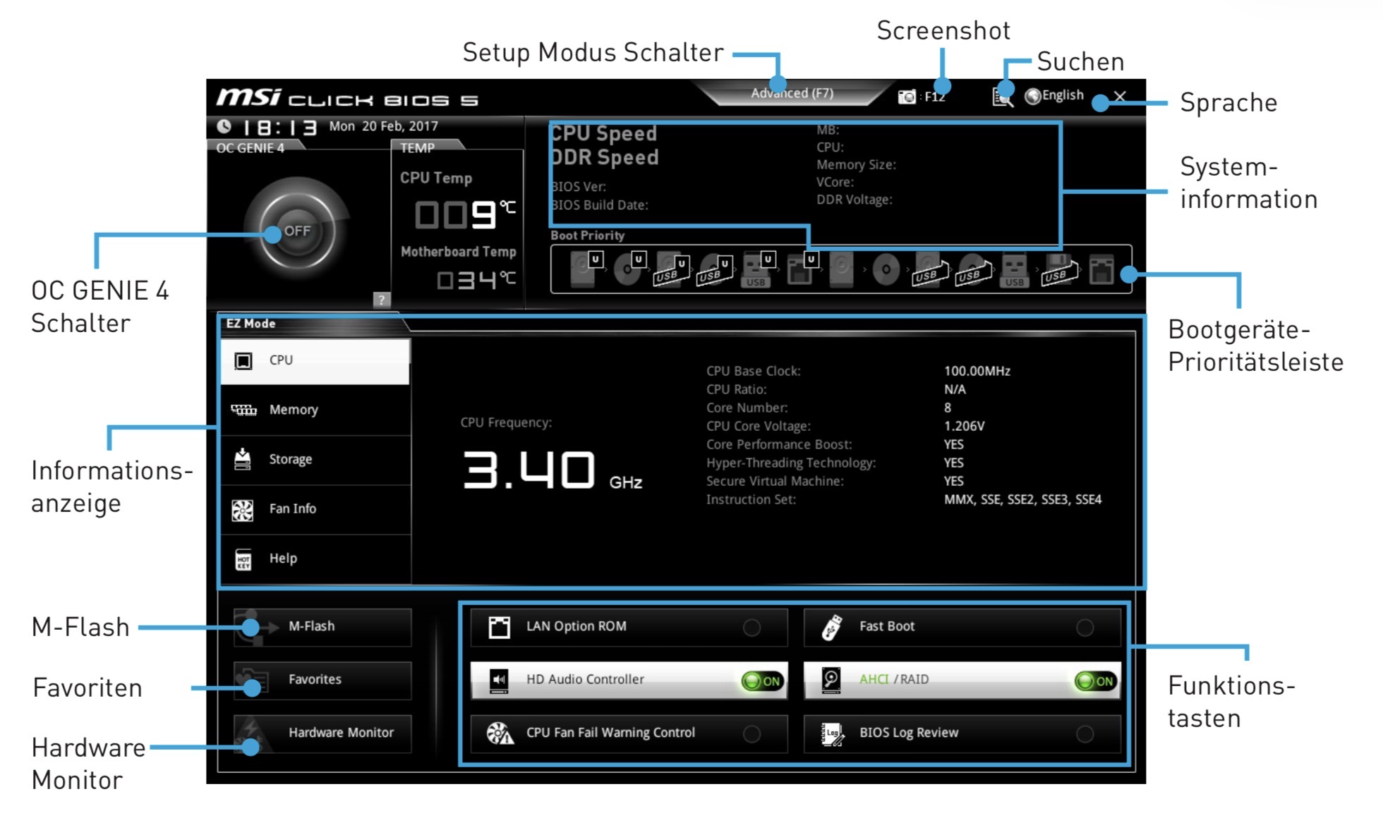Open Hardware Monitor
The image size is (1383, 830).
tap(322, 733)
